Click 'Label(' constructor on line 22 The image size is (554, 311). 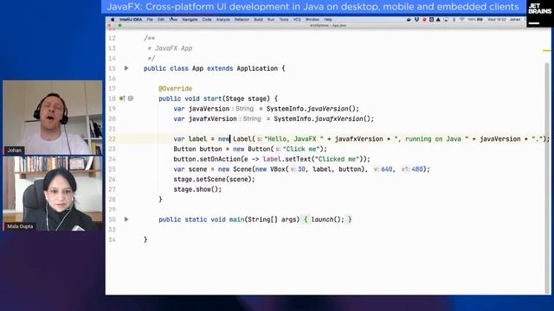point(244,139)
